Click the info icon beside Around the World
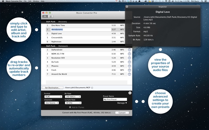The height and width of the screenshot is (130, 209). (x=129, y=74)
